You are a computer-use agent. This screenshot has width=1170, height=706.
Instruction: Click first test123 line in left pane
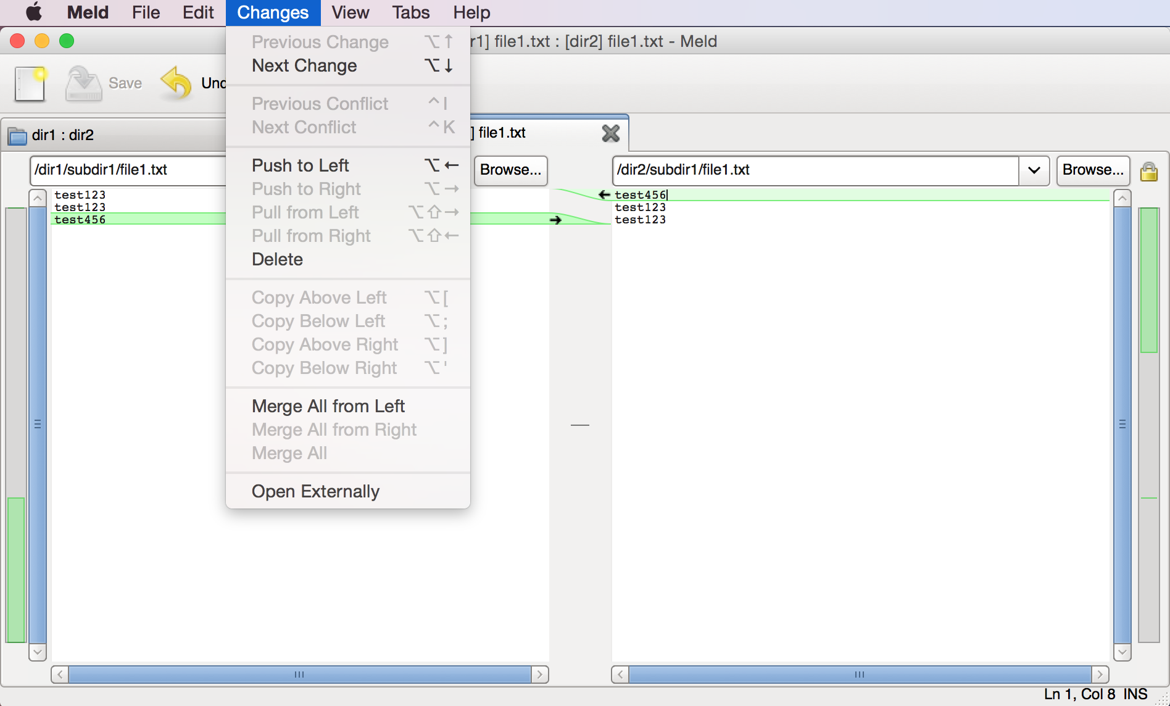80,195
